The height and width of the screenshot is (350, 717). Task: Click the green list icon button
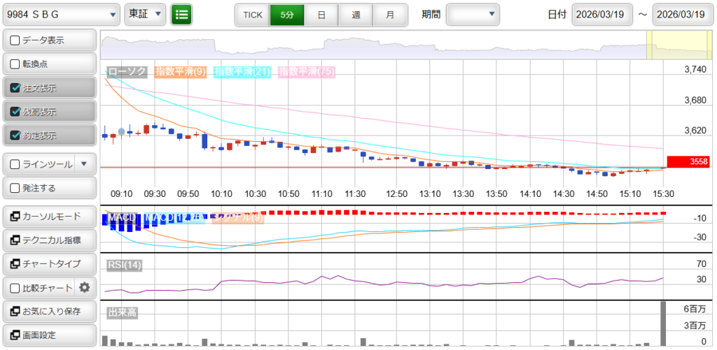tap(181, 14)
